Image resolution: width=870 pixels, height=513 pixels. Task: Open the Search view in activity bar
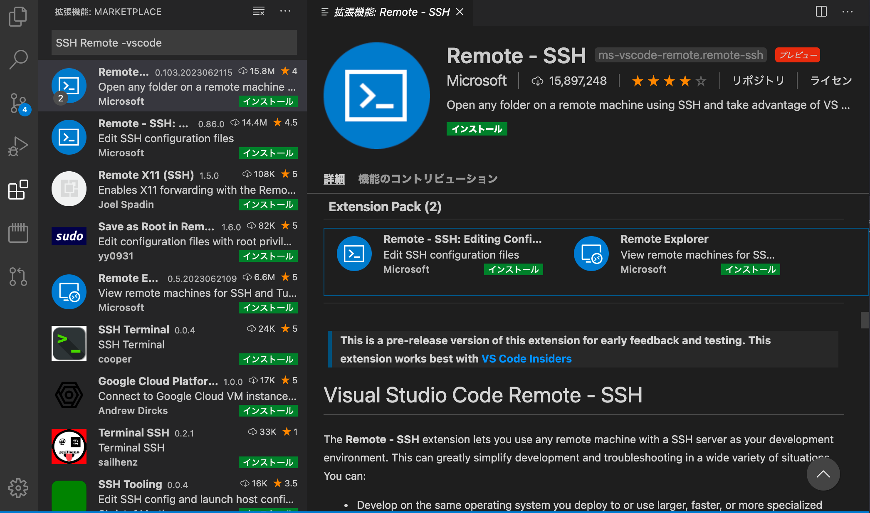click(18, 59)
